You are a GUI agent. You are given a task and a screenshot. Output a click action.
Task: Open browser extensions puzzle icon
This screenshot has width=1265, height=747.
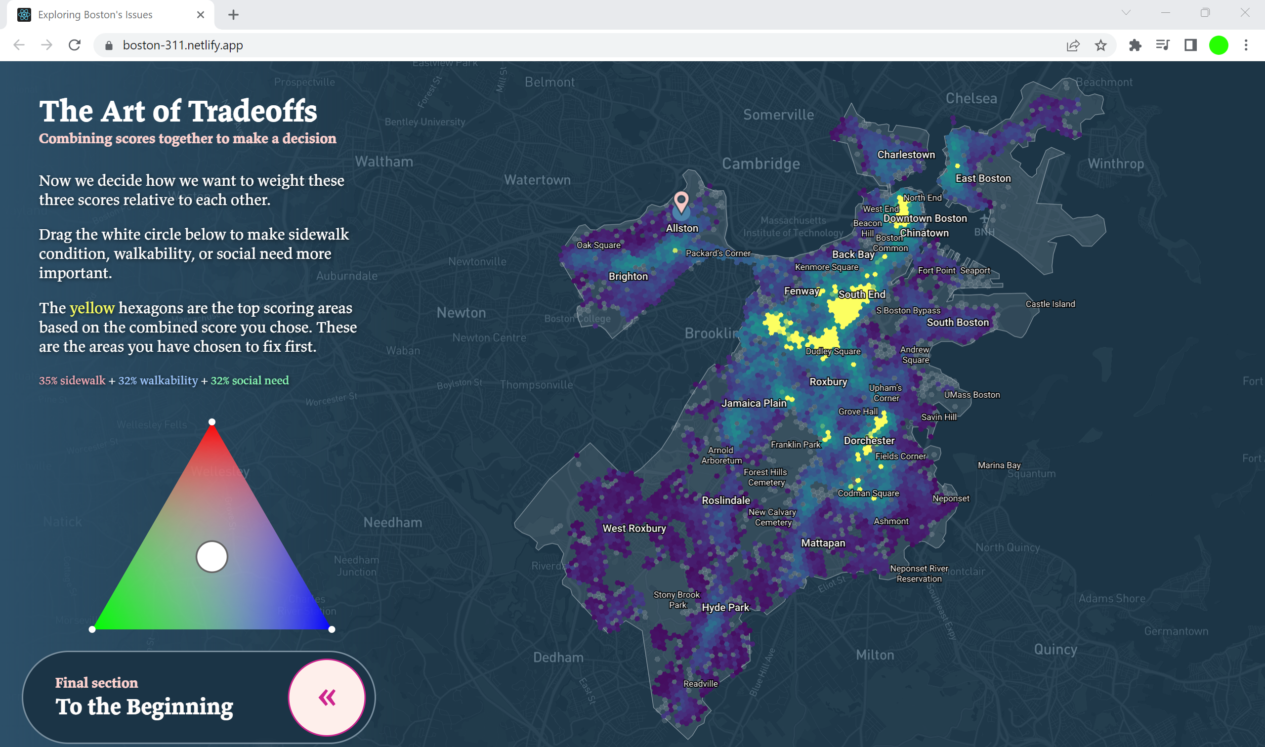point(1135,45)
